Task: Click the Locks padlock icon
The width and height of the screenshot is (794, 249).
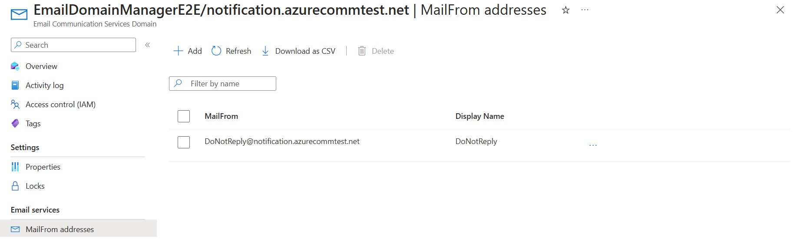Action: click(15, 186)
